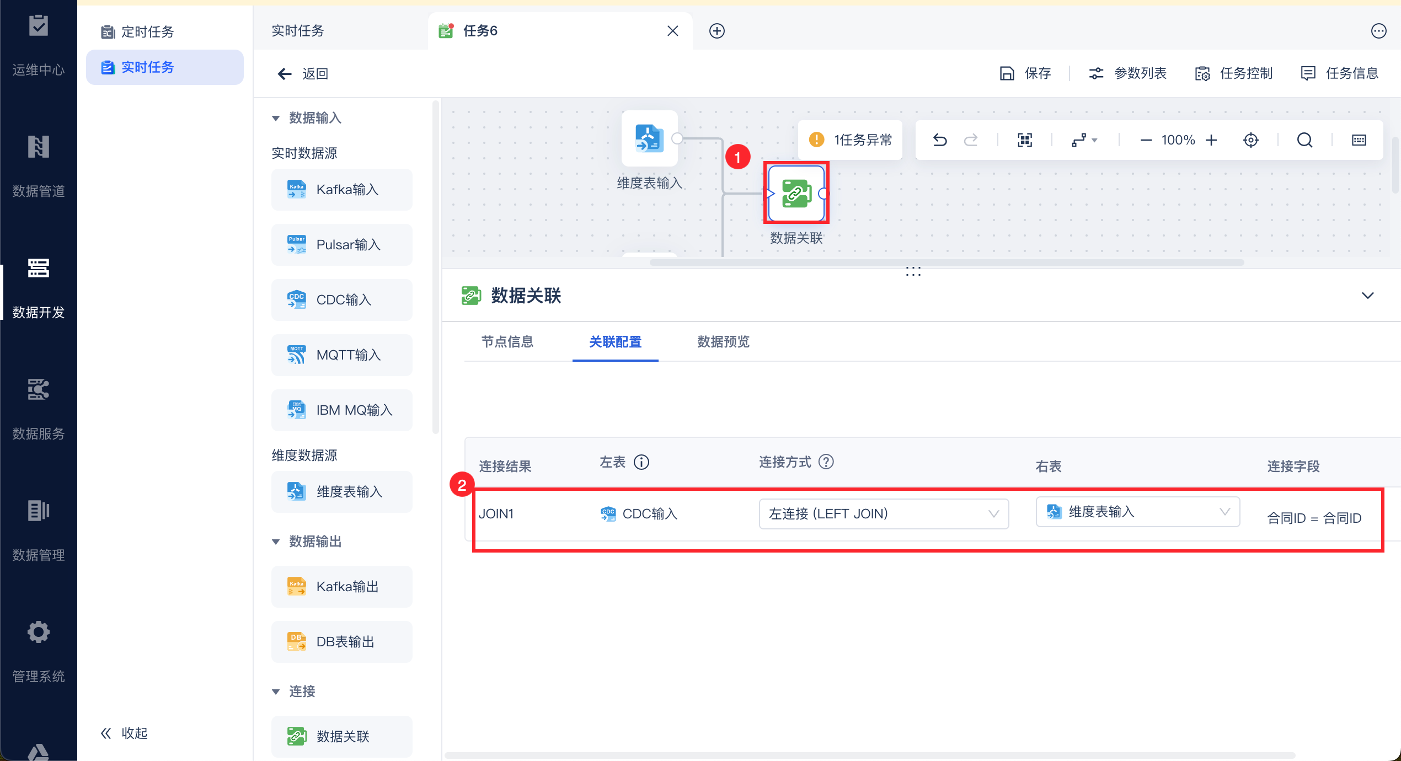The image size is (1401, 761).
Task: Click the canvas horizontal scrollbar
Action: tap(947, 262)
